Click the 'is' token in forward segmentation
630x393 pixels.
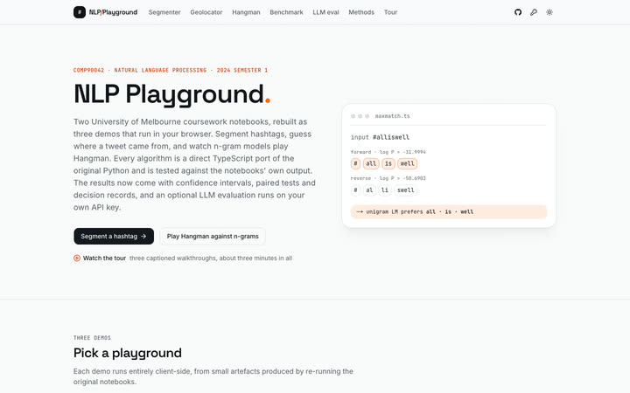click(x=388, y=163)
